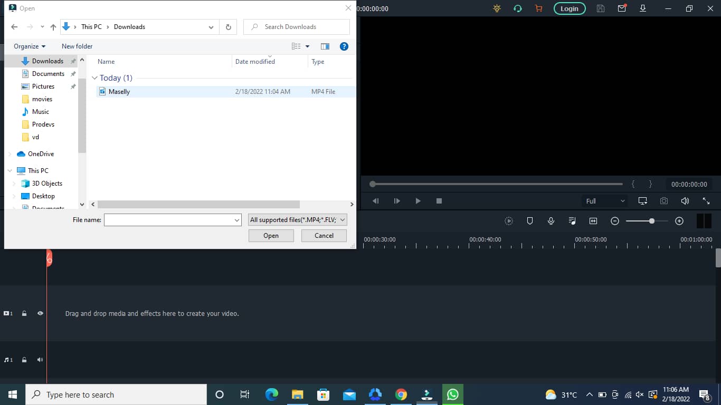Screen dimensions: 721x405
Task: Open the mail messages icon
Action: (622, 8)
